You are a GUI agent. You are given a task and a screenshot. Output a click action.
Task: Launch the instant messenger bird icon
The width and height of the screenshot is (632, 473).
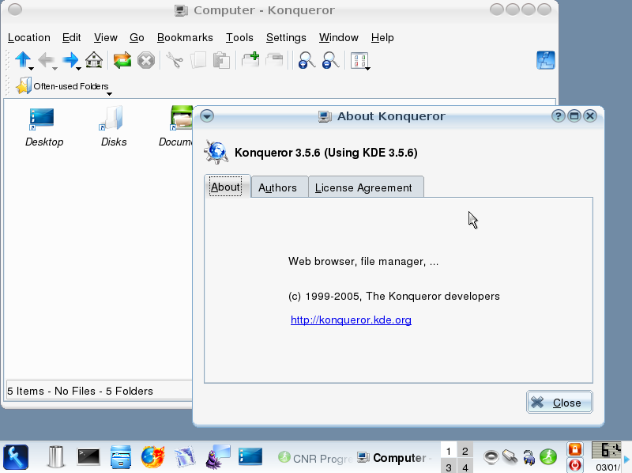[218, 457]
